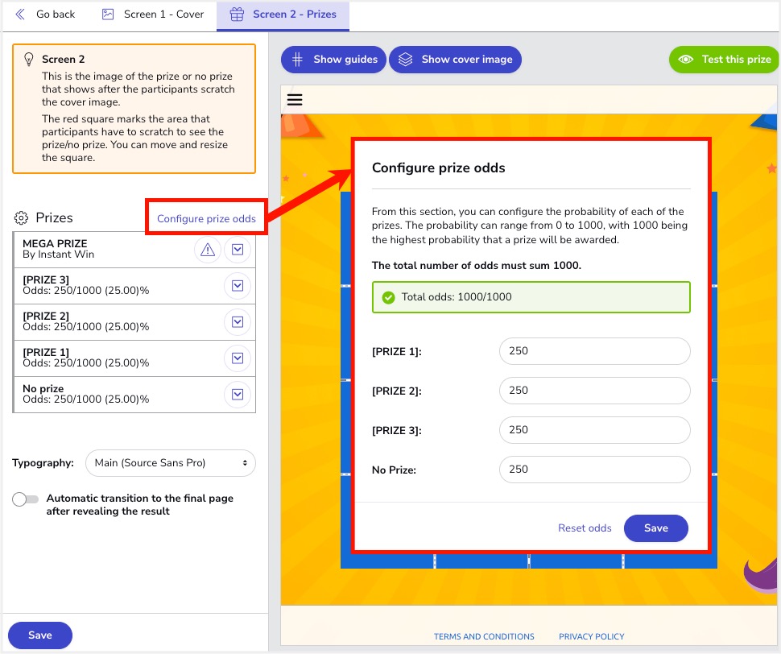The width and height of the screenshot is (781, 654).
Task: Click the [PRIZE 1] odds input field
Action: click(594, 351)
